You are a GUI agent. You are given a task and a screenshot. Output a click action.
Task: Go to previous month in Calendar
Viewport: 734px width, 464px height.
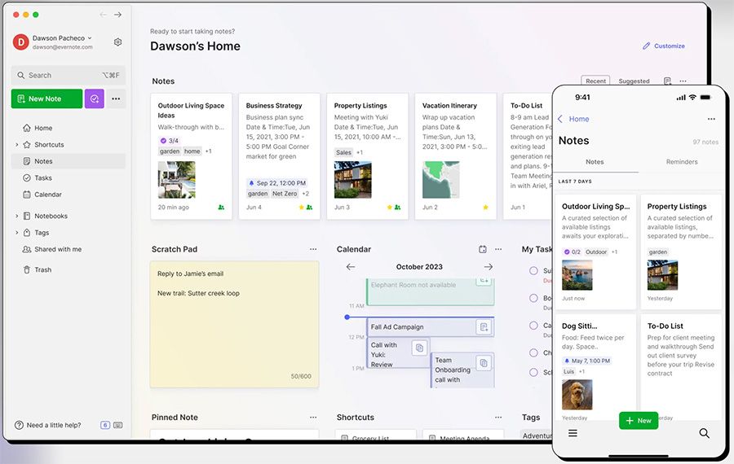click(x=351, y=267)
